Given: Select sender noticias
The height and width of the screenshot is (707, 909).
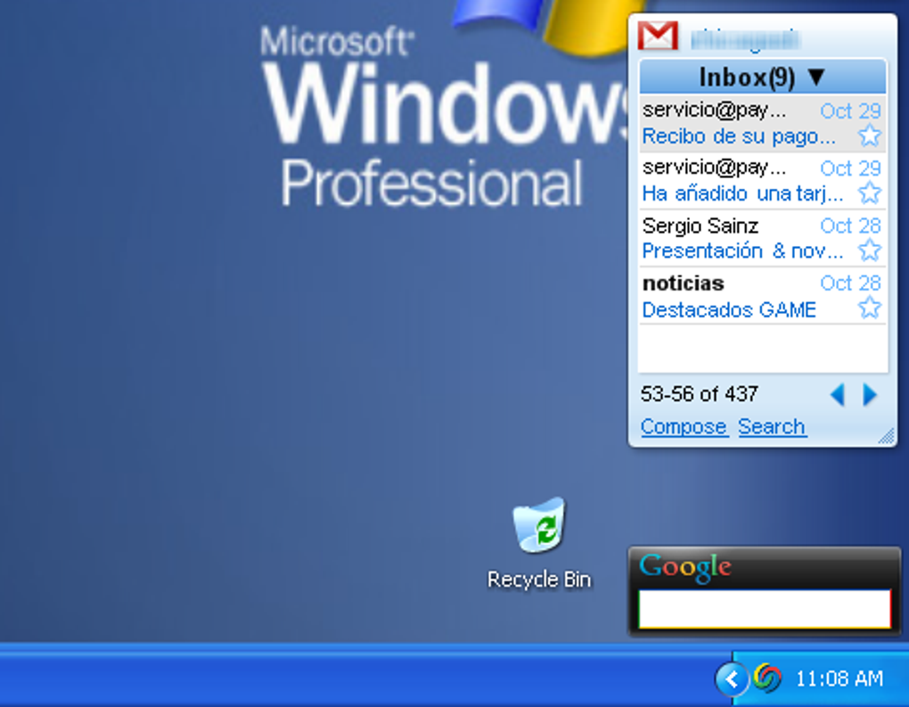Looking at the screenshot, I should 684,283.
